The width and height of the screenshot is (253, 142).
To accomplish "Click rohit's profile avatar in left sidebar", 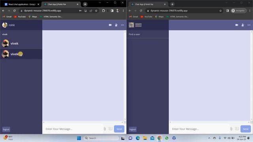I will (5, 25).
